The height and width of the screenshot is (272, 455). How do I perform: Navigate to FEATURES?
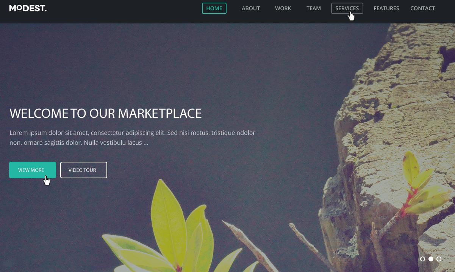point(386,8)
